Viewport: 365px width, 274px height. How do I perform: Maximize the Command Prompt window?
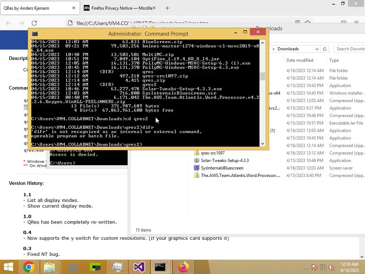pos(245,32)
